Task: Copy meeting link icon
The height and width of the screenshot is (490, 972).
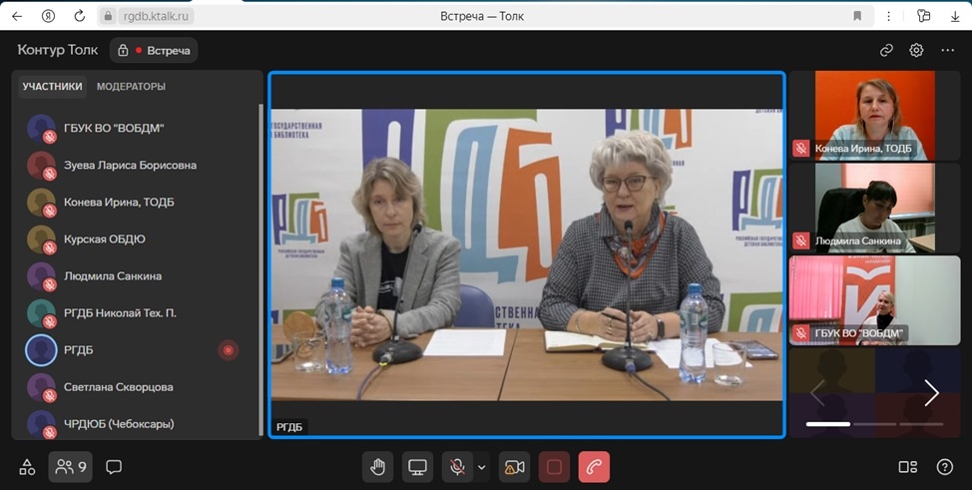Action: coord(886,50)
